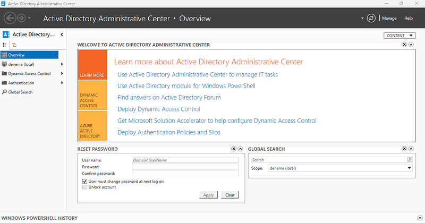Click the Active Directory icon in navigation header
425x223 pixels.
coord(6,35)
